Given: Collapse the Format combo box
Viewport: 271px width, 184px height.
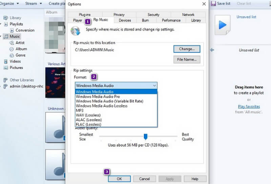Looking at the screenshot, I should click(154, 86).
